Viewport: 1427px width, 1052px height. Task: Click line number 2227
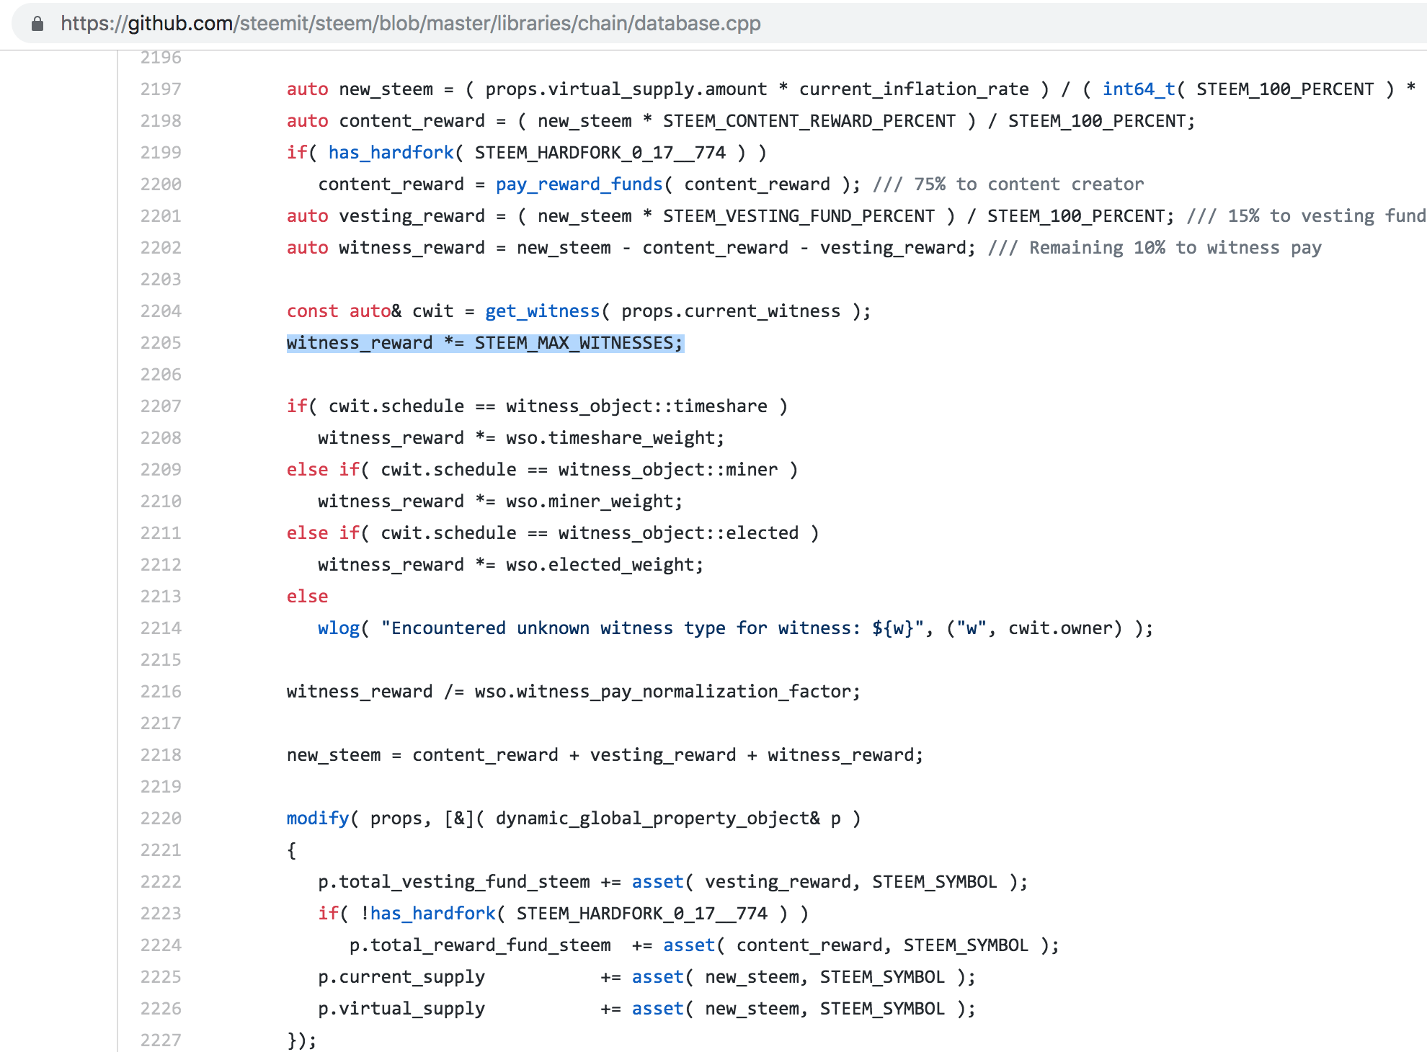pos(161,1040)
